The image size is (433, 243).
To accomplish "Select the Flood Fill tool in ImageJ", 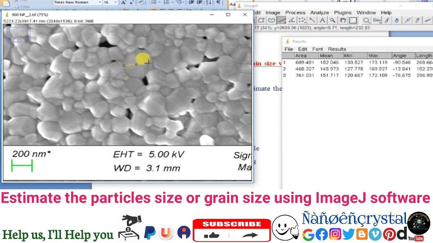I will (x=396, y=20).
